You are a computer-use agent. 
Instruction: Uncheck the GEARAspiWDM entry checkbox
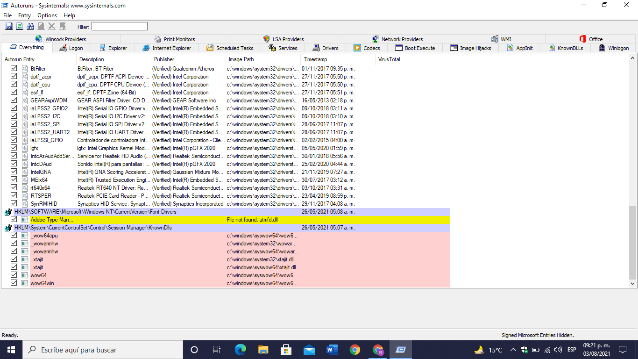pyautogui.click(x=14, y=101)
